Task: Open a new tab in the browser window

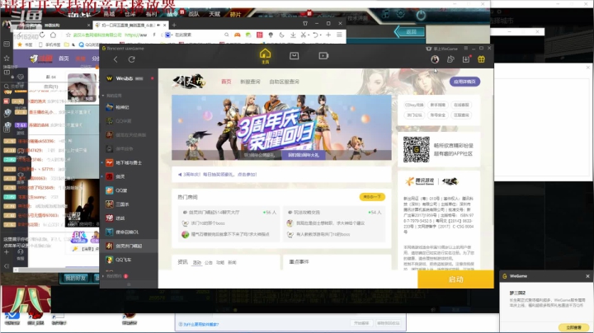Action: pyautogui.click(x=174, y=25)
